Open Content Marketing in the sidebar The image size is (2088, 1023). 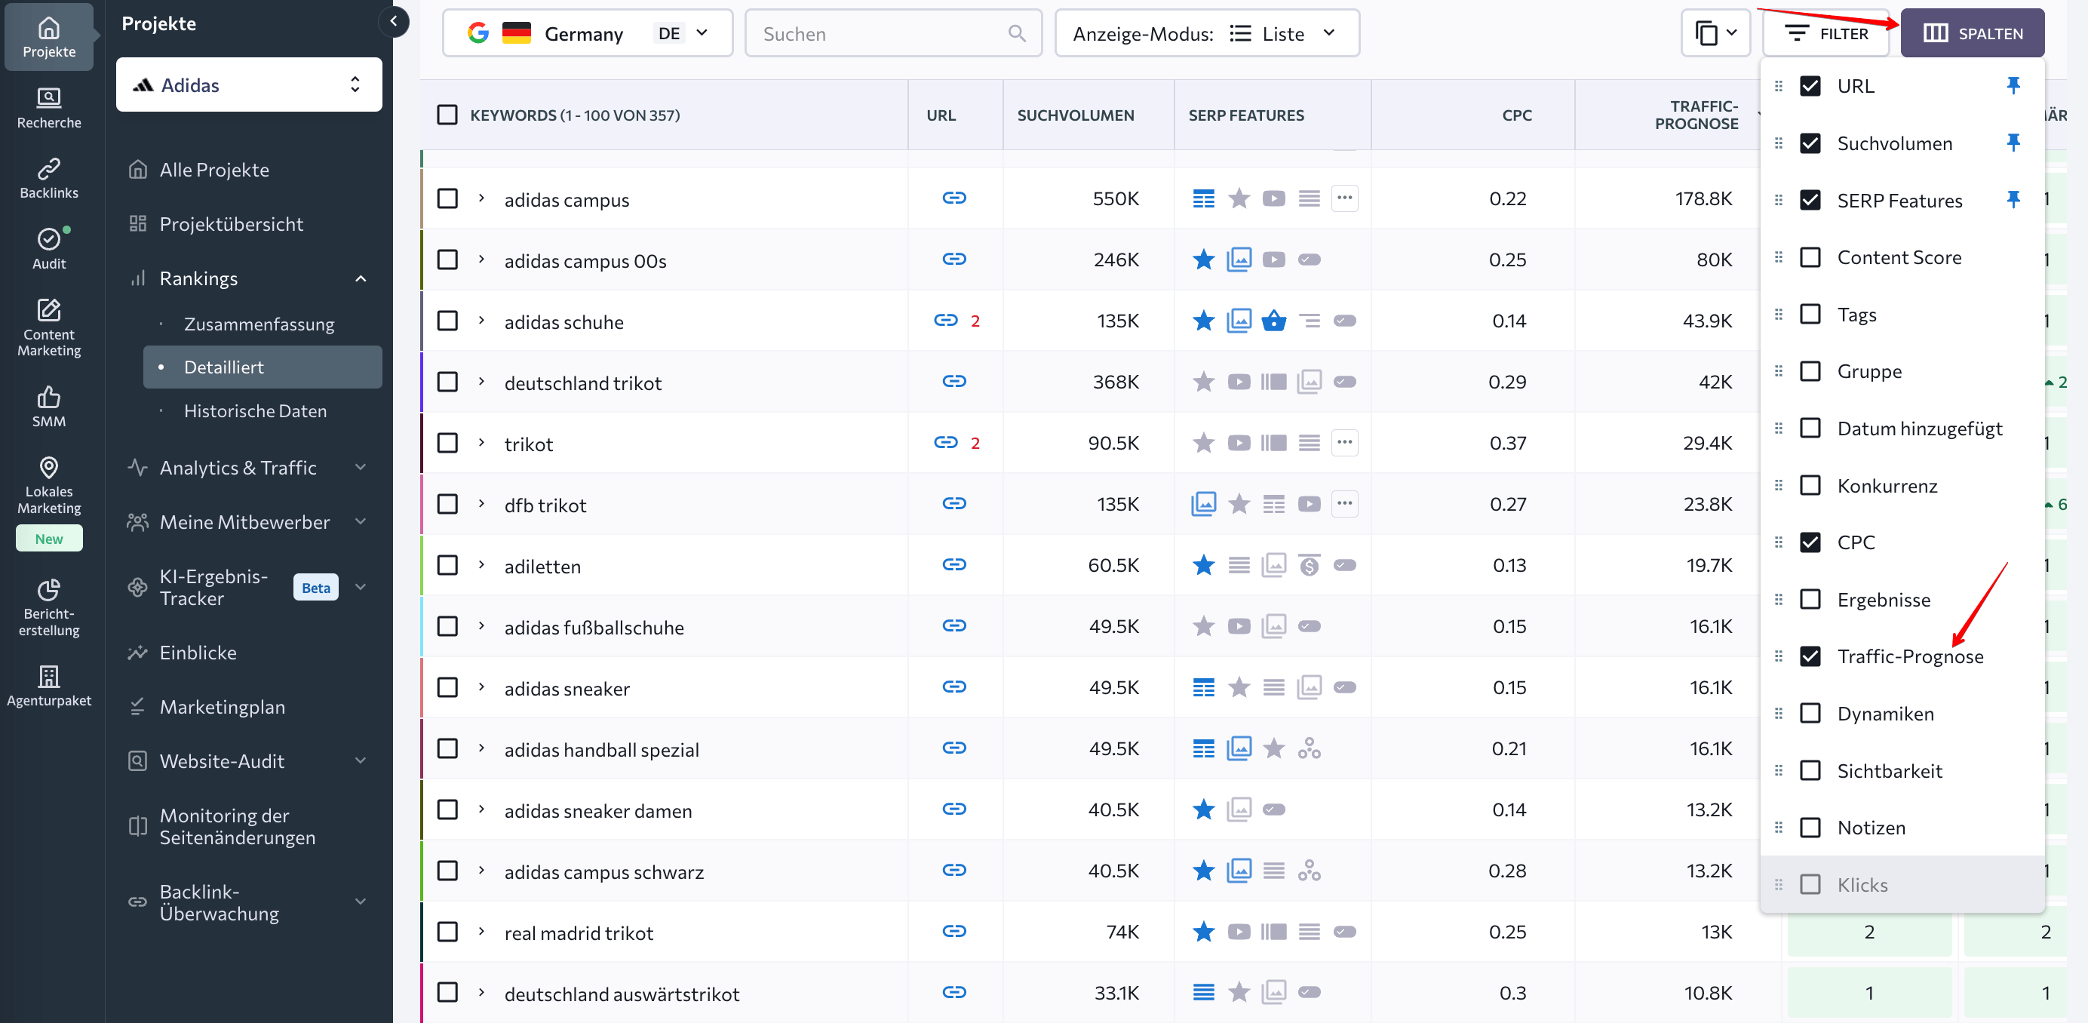(x=48, y=327)
